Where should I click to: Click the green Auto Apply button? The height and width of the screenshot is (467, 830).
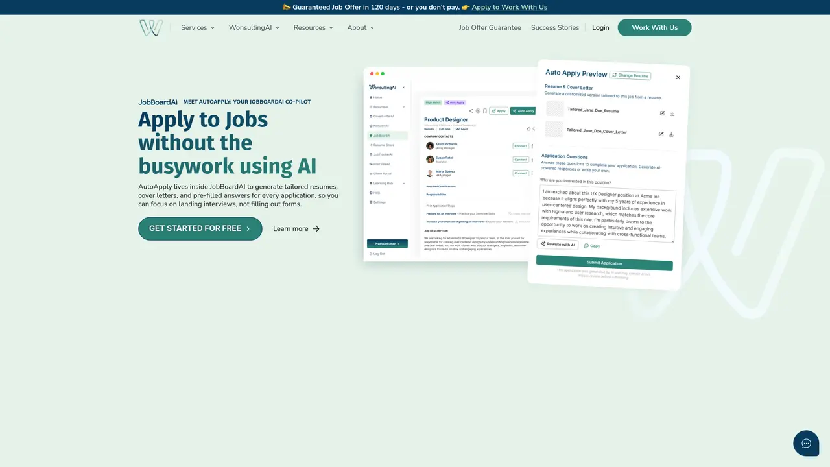click(523, 111)
